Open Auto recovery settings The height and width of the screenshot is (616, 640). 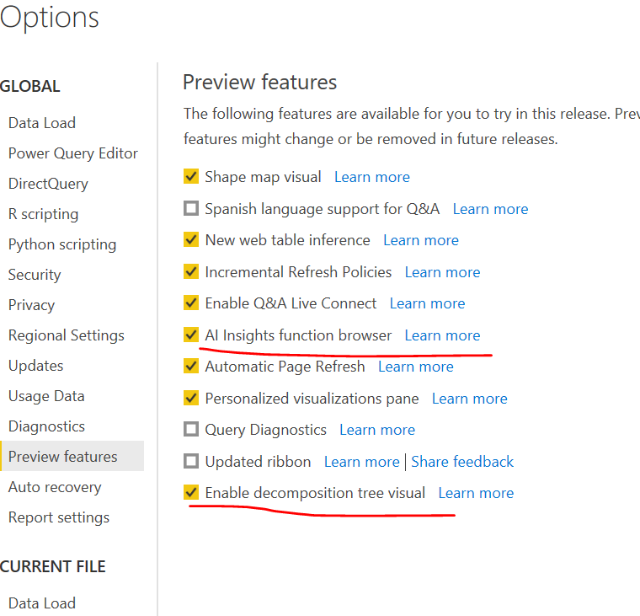(55, 487)
